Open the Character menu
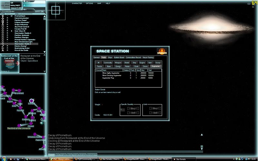Viewport: 258px width, 161px height. (77, 3)
